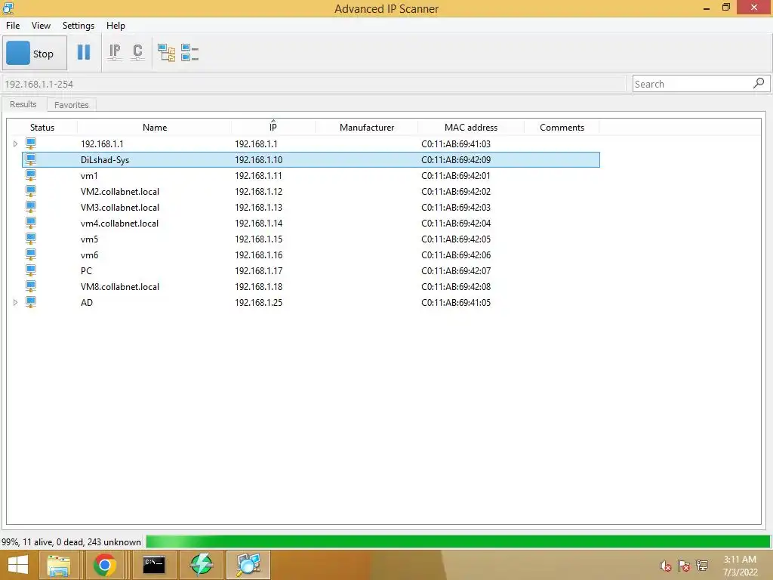Click the green scan progress bar

[x=458, y=541]
